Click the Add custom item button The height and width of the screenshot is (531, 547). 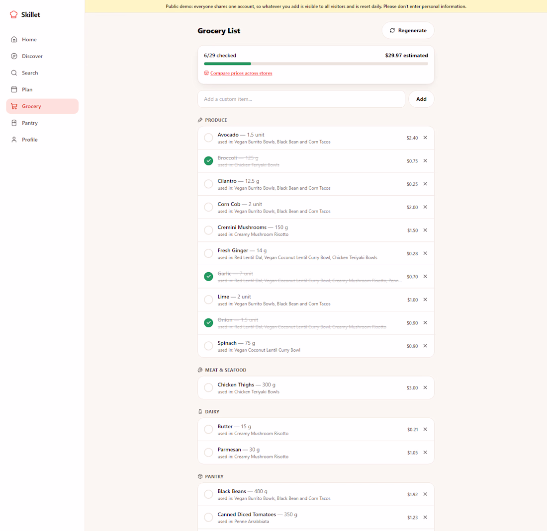[x=421, y=99]
